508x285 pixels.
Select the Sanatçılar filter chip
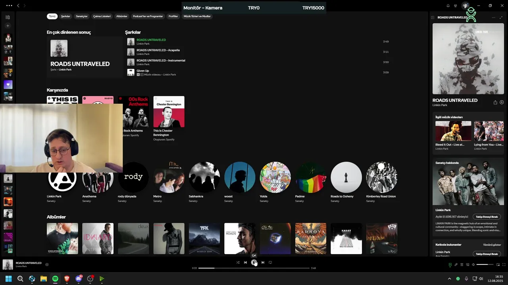(82, 16)
